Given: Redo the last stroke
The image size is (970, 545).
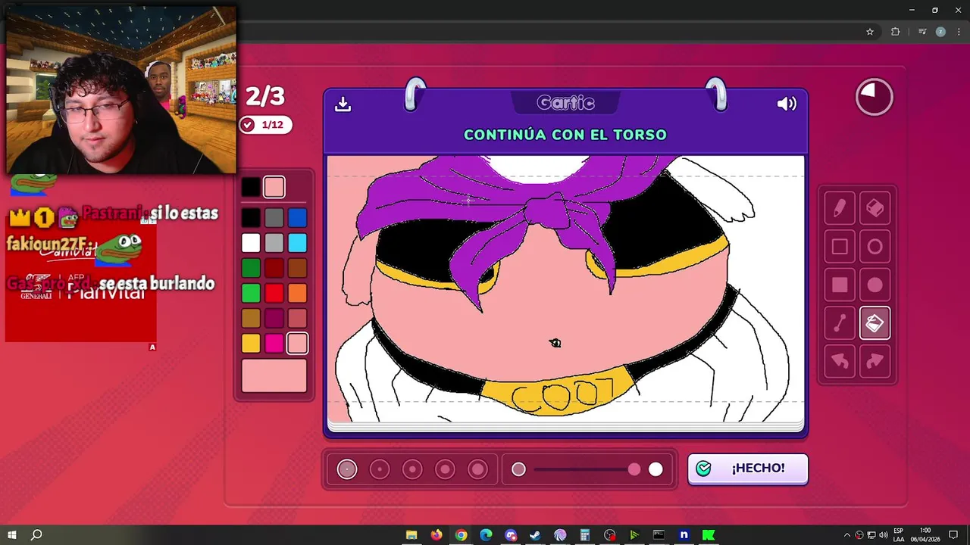Looking at the screenshot, I should [x=875, y=362].
